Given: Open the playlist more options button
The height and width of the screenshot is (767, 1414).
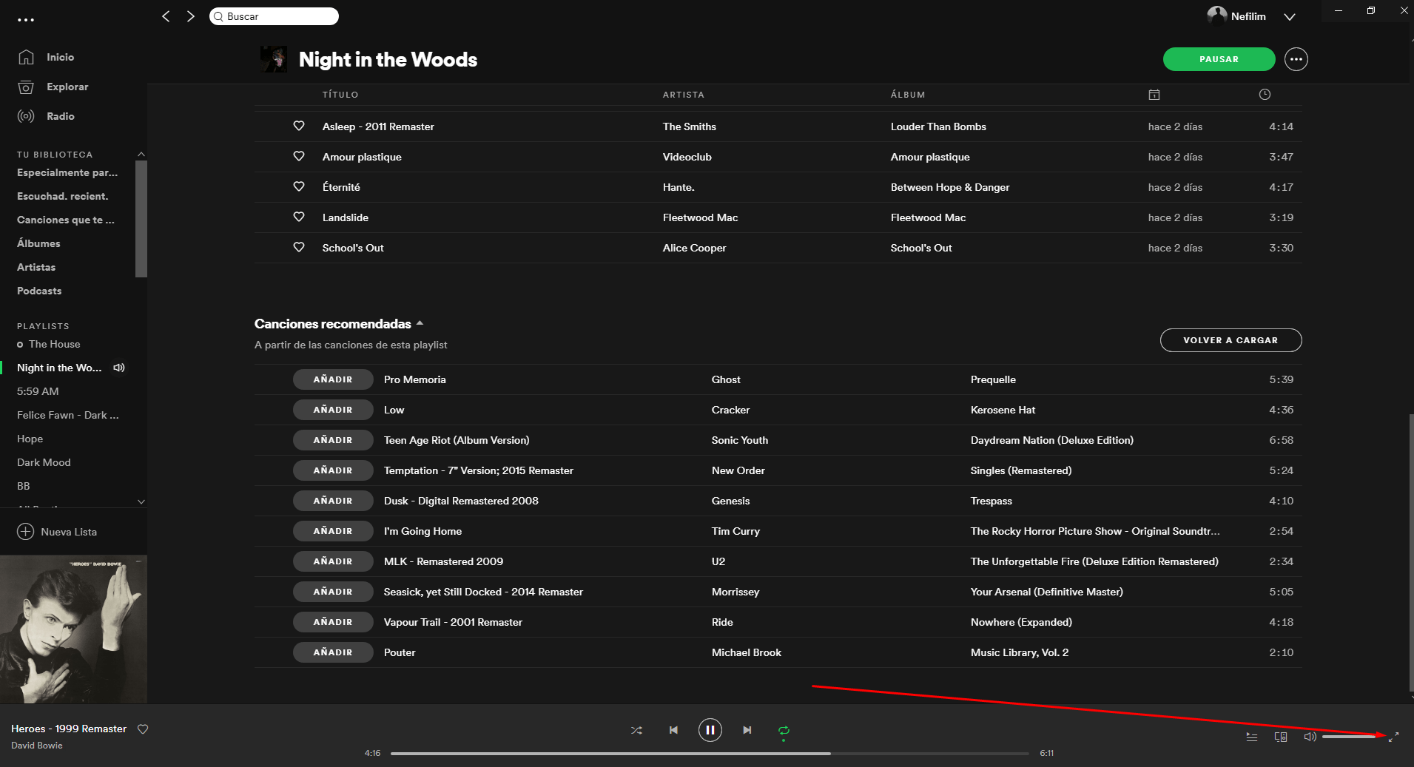Looking at the screenshot, I should pos(1296,59).
